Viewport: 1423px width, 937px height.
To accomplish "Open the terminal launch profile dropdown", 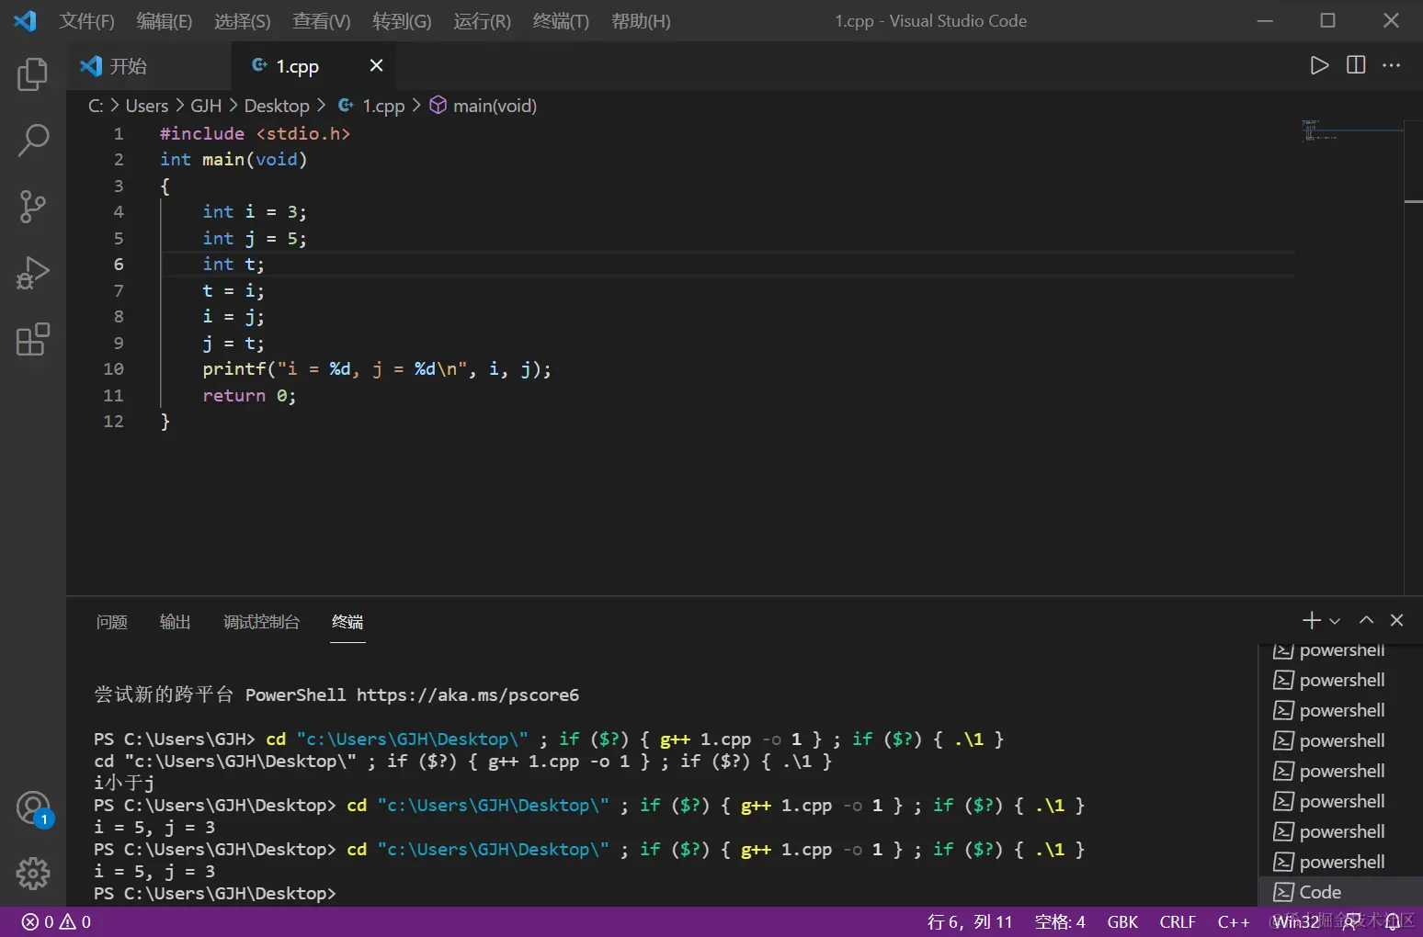I will click(1335, 621).
